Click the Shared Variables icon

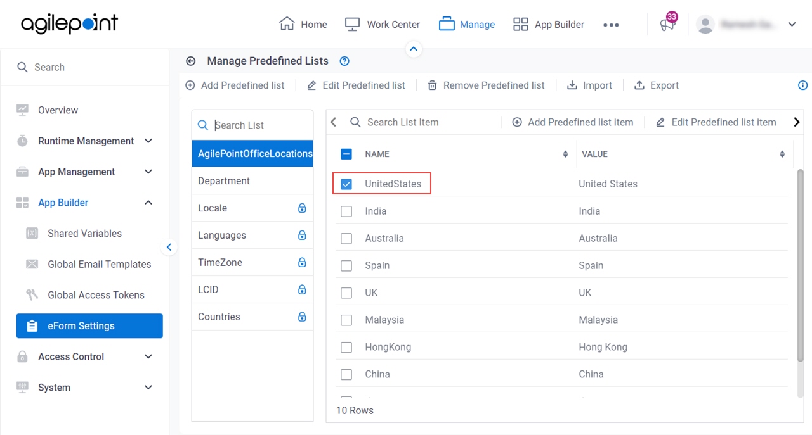click(32, 233)
